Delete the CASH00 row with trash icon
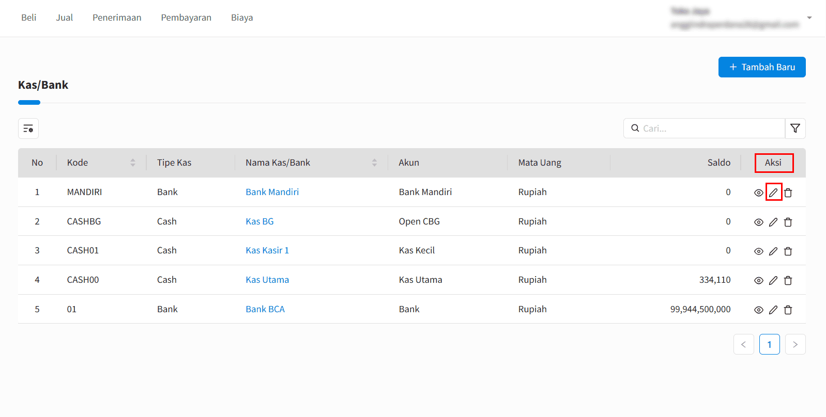The width and height of the screenshot is (826, 417). click(x=788, y=281)
